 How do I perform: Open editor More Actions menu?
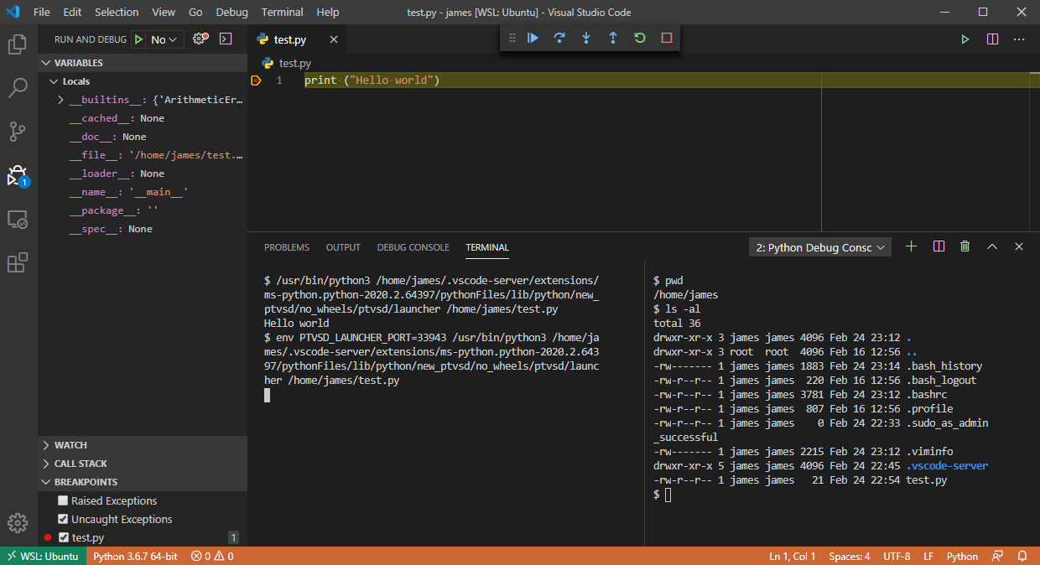[x=1019, y=39]
